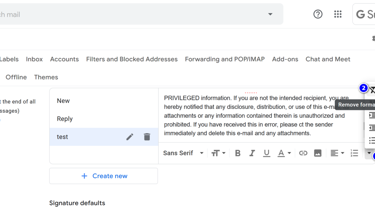Switch to the Filters and Blocked Addresses tab
Viewport: 375px width, 210px height.
tap(132, 59)
